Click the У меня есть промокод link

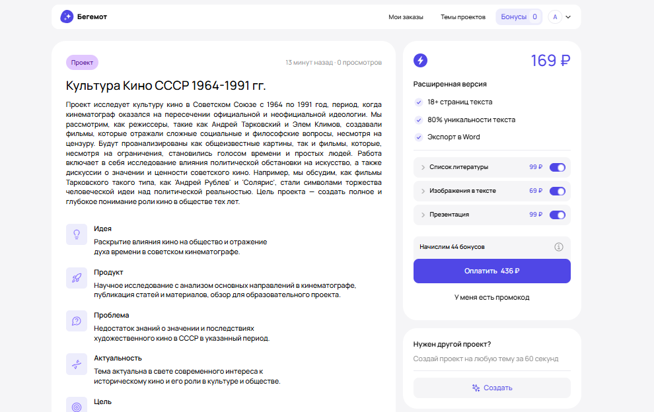(x=491, y=297)
